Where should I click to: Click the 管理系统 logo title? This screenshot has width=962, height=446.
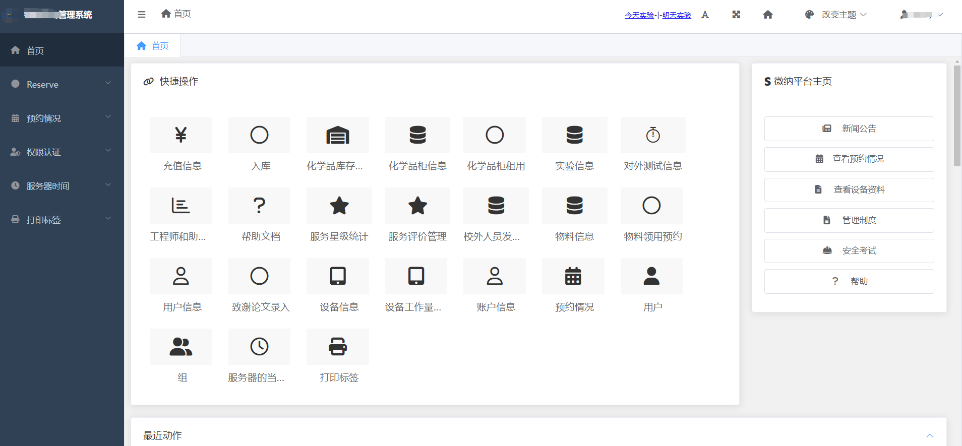(x=58, y=15)
